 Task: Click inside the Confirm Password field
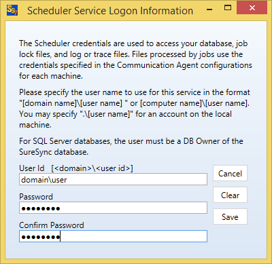pos(113,236)
